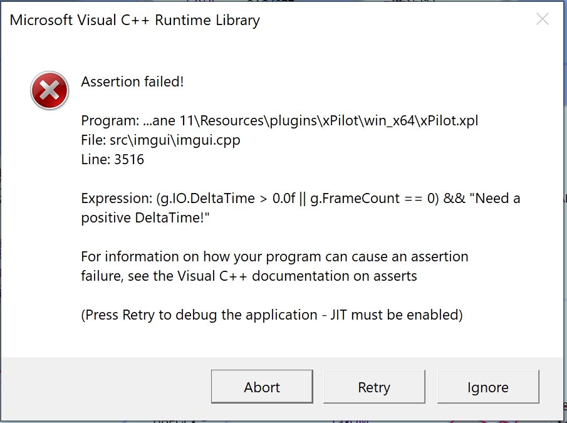Click the 'File: src\imgui\imgui.cpp' line
The width and height of the screenshot is (567, 423).
(x=160, y=140)
